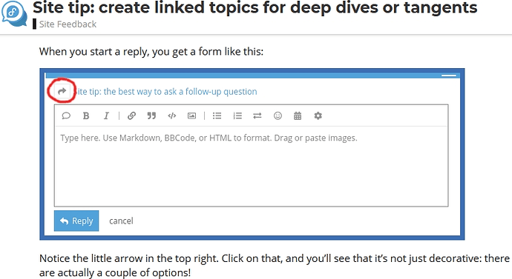Toggle bold formatting in composer
Image resolution: width=512 pixels, height=279 pixels.
pos(86,116)
